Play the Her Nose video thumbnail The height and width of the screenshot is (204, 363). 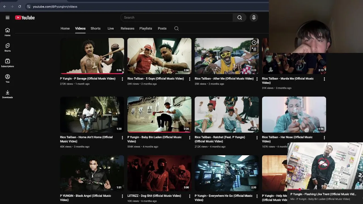[294, 114]
